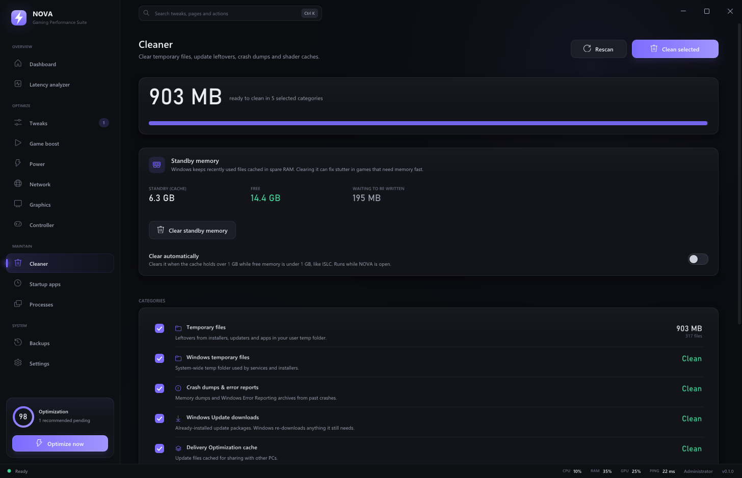
Task: Click the Ctrl K shortcut badge
Action: click(309, 13)
